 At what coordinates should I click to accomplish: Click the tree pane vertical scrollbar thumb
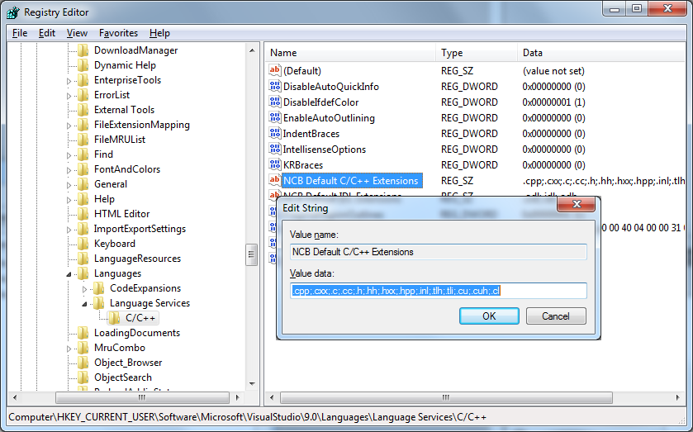(251, 254)
